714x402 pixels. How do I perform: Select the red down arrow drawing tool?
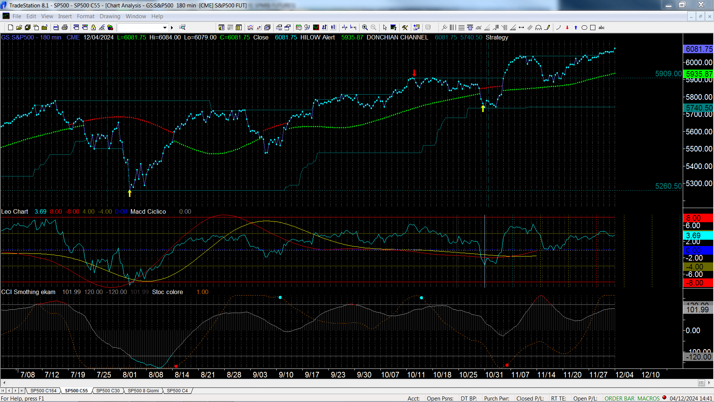567,28
